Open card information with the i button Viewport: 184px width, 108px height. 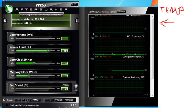77,21
